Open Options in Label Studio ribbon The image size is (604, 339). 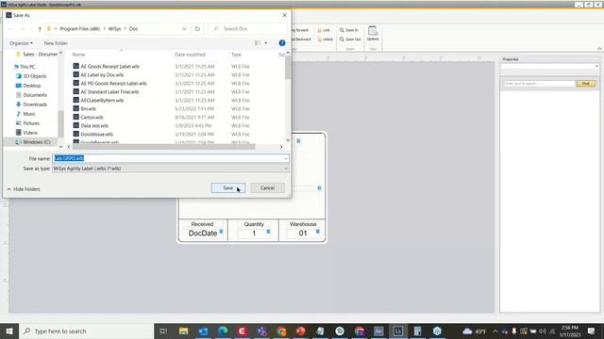click(x=373, y=34)
